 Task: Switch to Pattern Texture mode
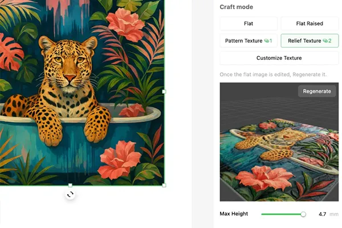245,41
